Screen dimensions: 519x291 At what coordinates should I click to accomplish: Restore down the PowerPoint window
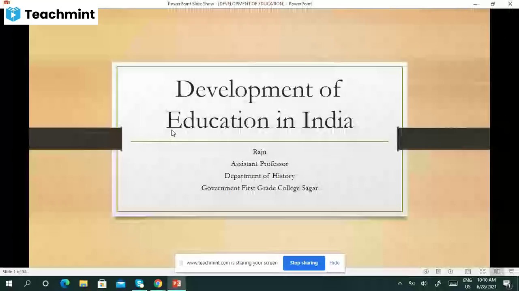493,4
